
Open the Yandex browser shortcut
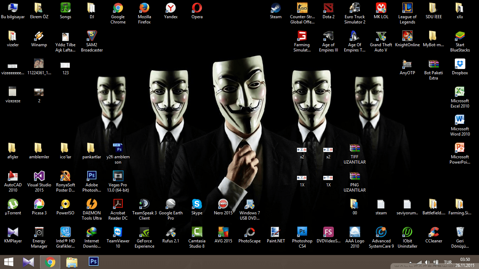171,11
